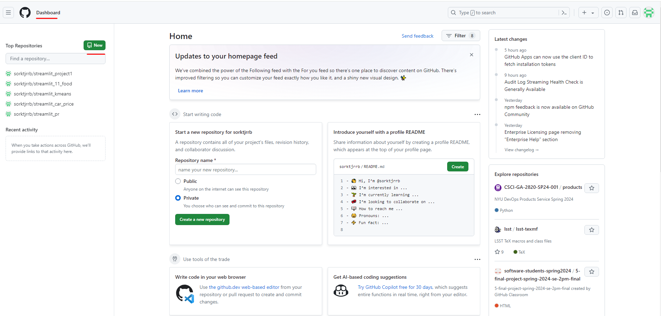
Task: Open the products repository link
Action: pos(572,187)
